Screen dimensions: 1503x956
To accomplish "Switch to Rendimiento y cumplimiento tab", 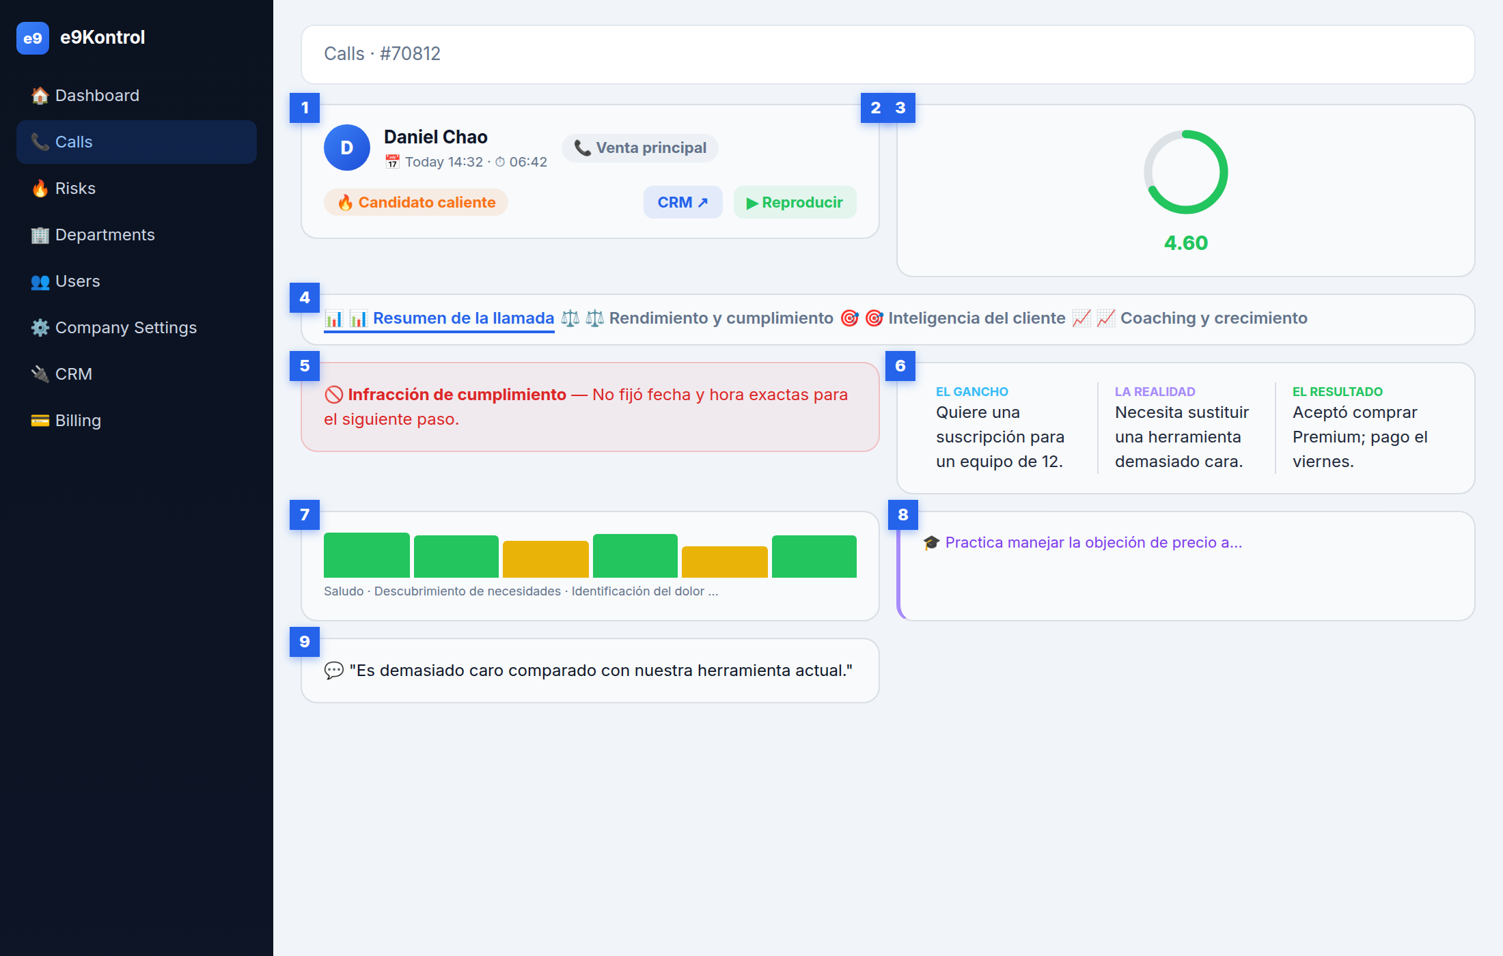I will (x=697, y=318).
